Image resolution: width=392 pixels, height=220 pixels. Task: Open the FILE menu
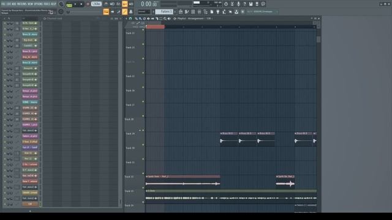coord(3,4)
